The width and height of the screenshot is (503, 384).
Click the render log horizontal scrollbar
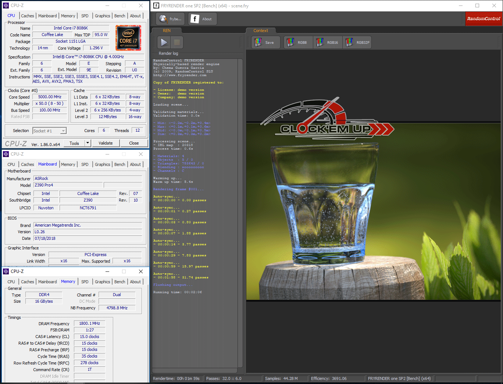point(195,370)
